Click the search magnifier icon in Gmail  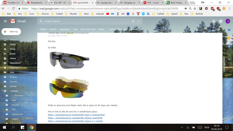pyautogui.click(x=41, y=21)
